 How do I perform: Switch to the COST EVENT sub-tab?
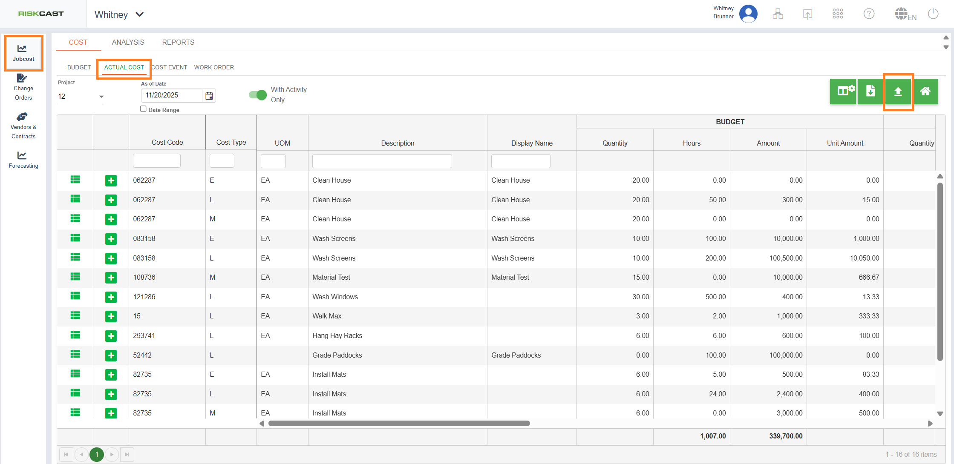point(169,67)
